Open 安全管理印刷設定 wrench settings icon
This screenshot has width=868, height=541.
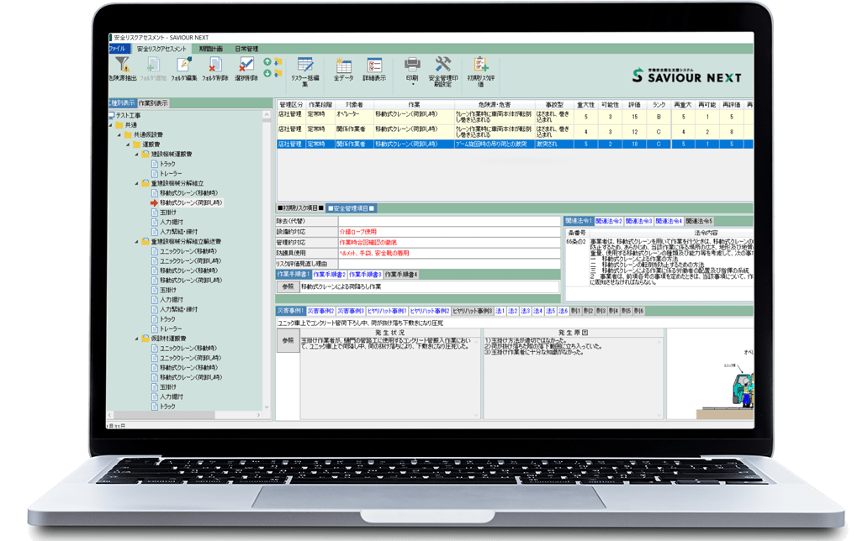pyautogui.click(x=442, y=65)
